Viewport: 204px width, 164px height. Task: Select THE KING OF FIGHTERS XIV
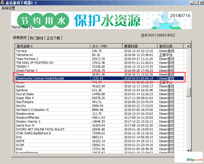(99, 63)
